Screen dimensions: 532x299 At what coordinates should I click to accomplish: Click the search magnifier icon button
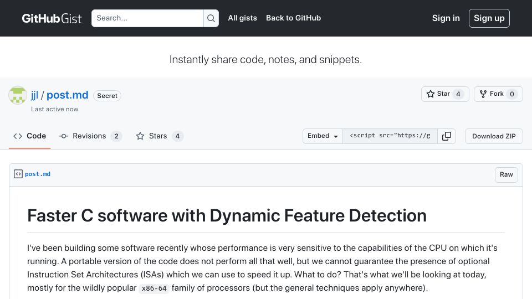pyautogui.click(x=211, y=18)
